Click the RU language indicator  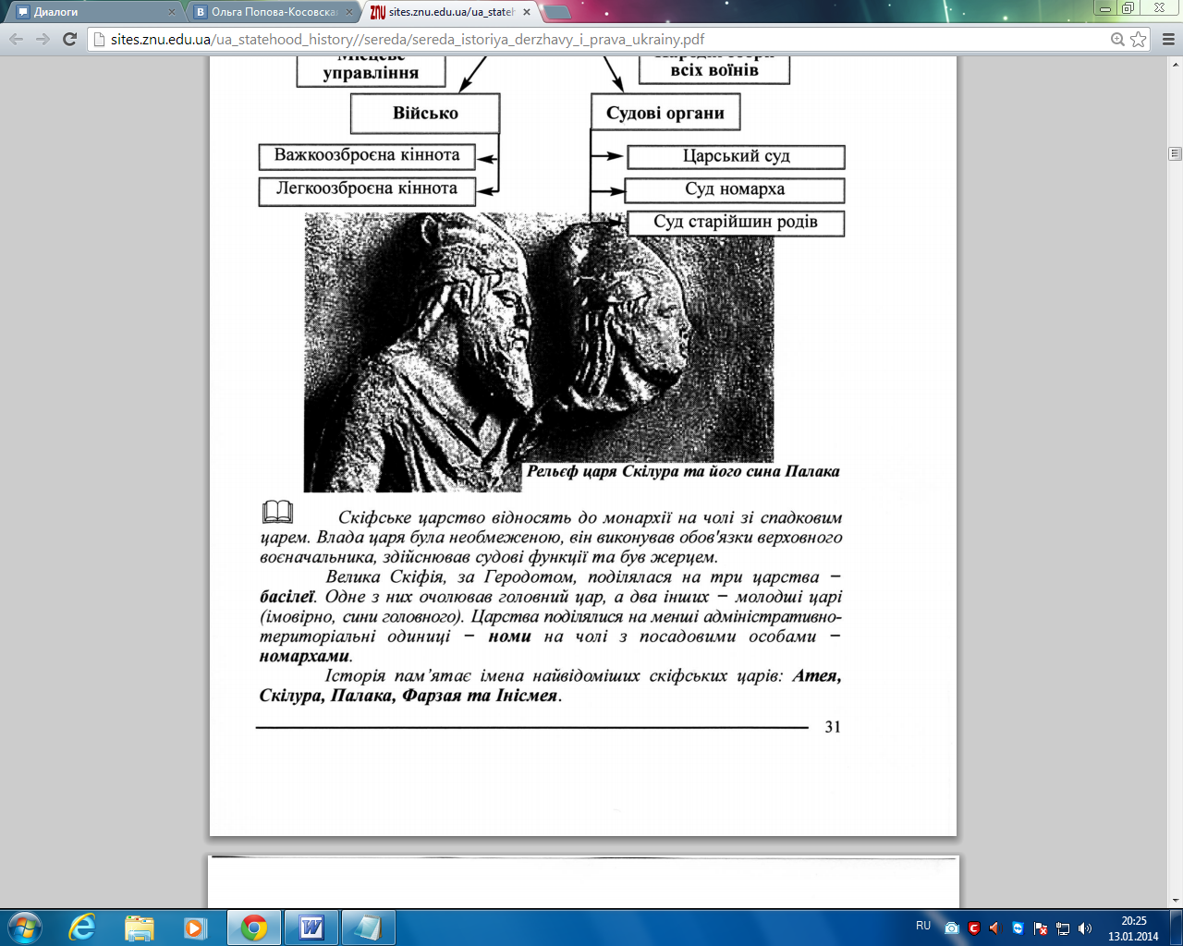pyautogui.click(x=923, y=926)
